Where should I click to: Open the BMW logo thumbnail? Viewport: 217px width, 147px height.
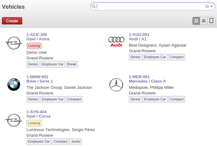tap(14, 84)
